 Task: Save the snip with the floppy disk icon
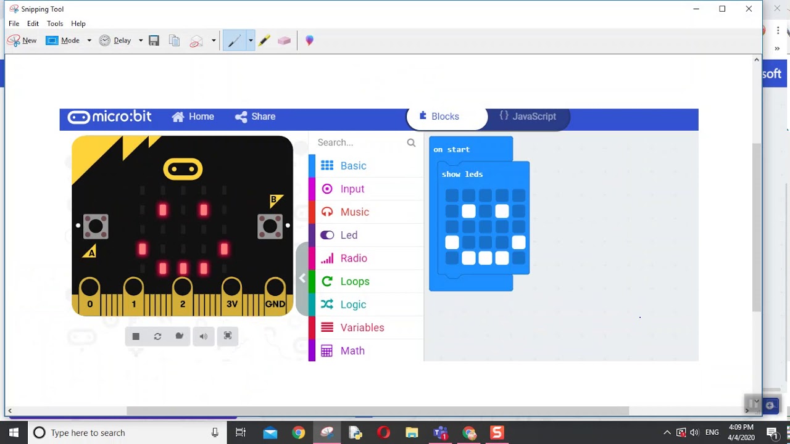coord(154,41)
